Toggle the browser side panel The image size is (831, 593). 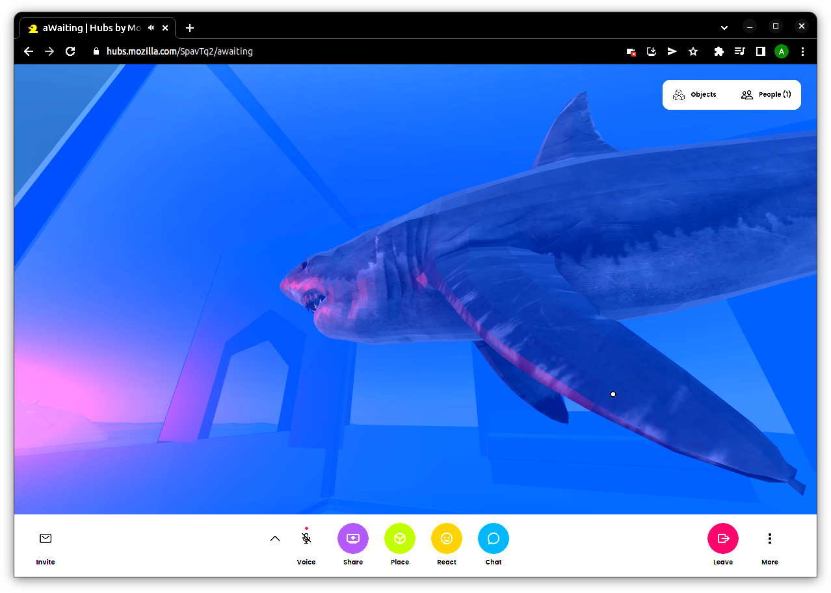point(760,51)
